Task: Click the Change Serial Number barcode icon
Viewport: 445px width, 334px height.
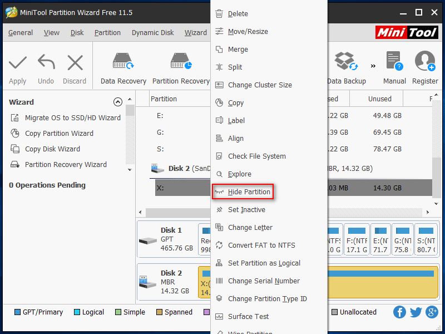Action: (219, 281)
